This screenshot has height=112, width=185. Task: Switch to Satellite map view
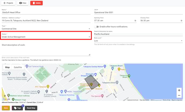[x=18, y=67]
